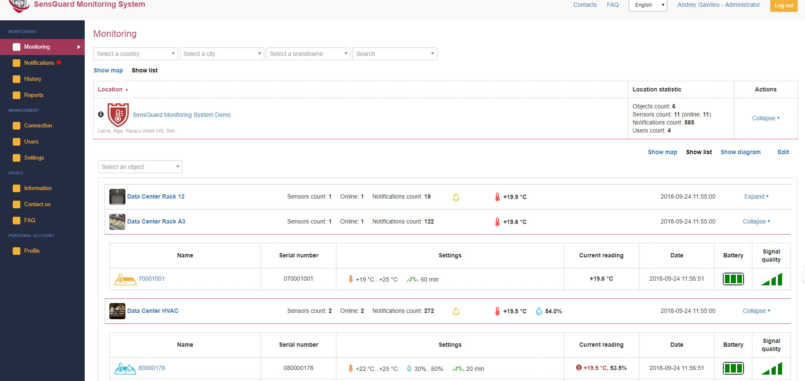Click the Log out button
Screen dimensions: 805x381
coord(783,6)
